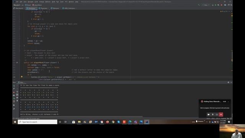Open the Refactor menu
This screenshot has width=245, height=138.
coord(48,2)
